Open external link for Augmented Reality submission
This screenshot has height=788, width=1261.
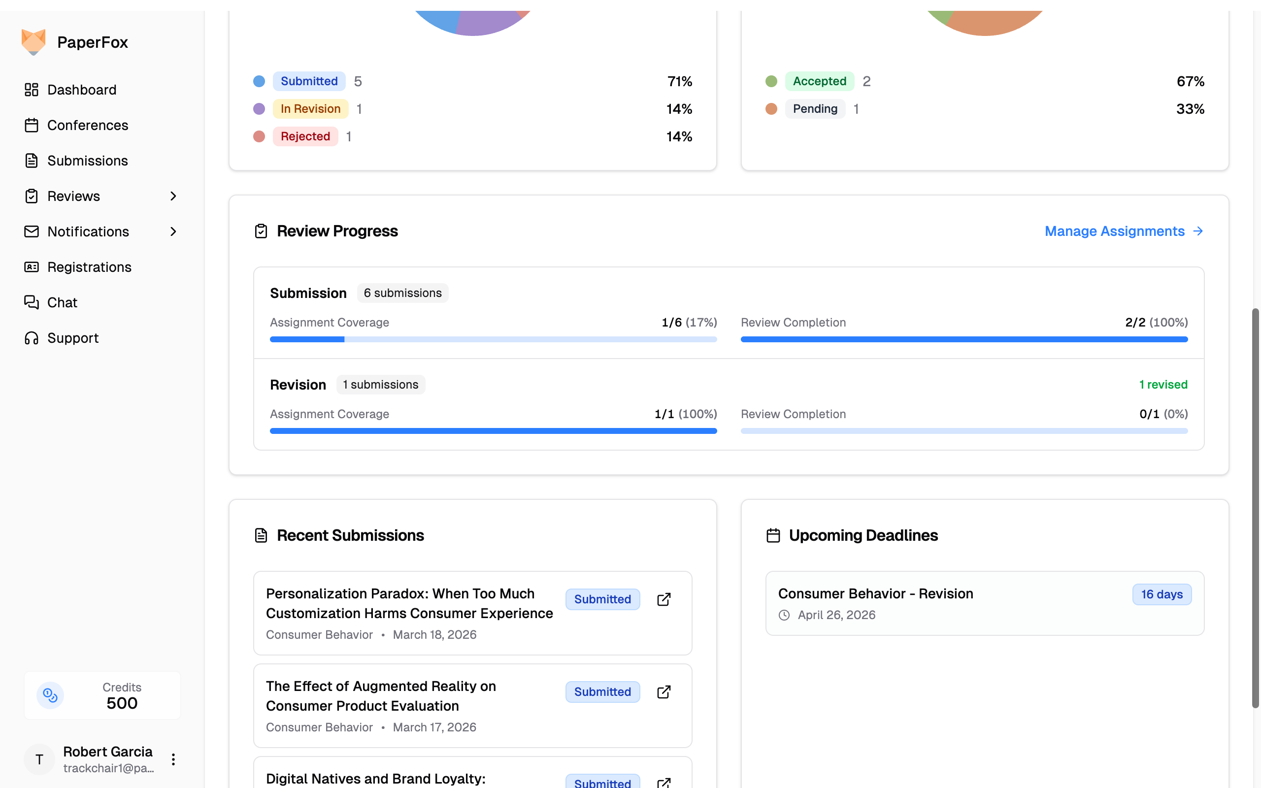[664, 692]
